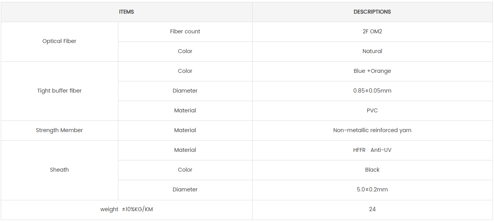Click the Sheath row label
Viewport: 494px width, 222px height.
click(x=59, y=170)
